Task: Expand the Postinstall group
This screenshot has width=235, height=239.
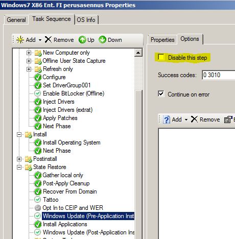Action: coord(19,159)
